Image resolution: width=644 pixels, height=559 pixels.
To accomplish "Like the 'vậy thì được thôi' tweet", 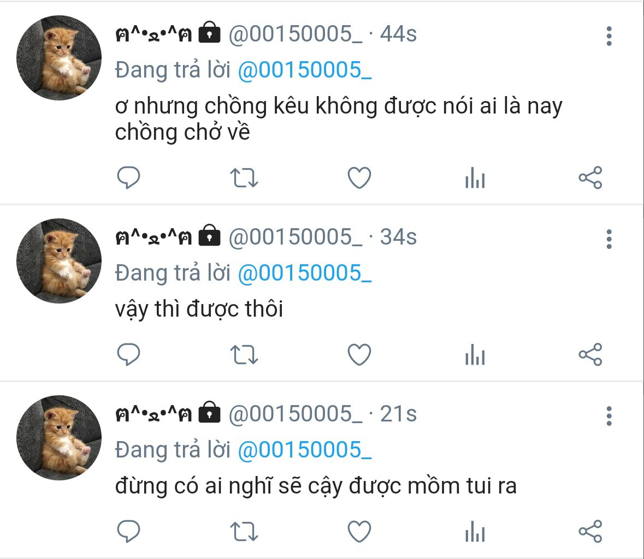I will [359, 355].
